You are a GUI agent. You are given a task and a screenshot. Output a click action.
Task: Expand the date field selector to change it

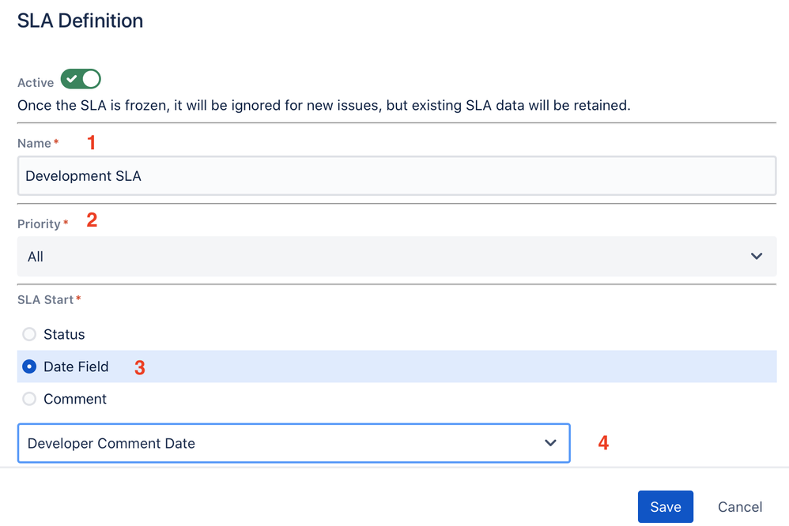(293, 443)
